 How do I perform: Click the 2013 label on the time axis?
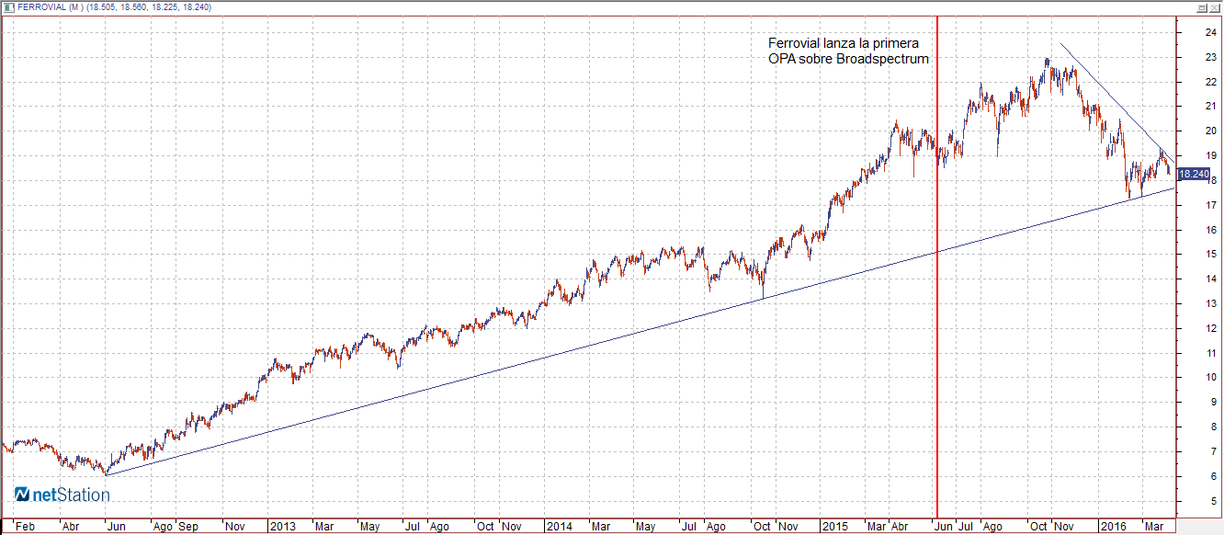pos(283,527)
